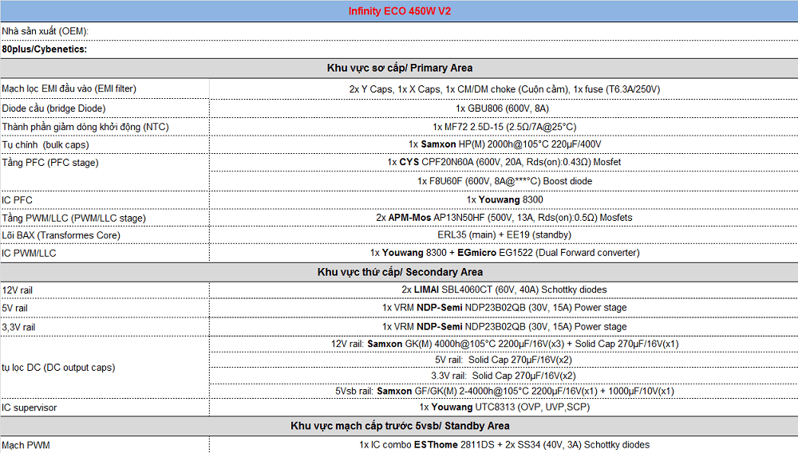The height and width of the screenshot is (453, 798).
Task: Click the 3,3V rail NDP23B02QB Power stage cell
Action: [504, 326]
